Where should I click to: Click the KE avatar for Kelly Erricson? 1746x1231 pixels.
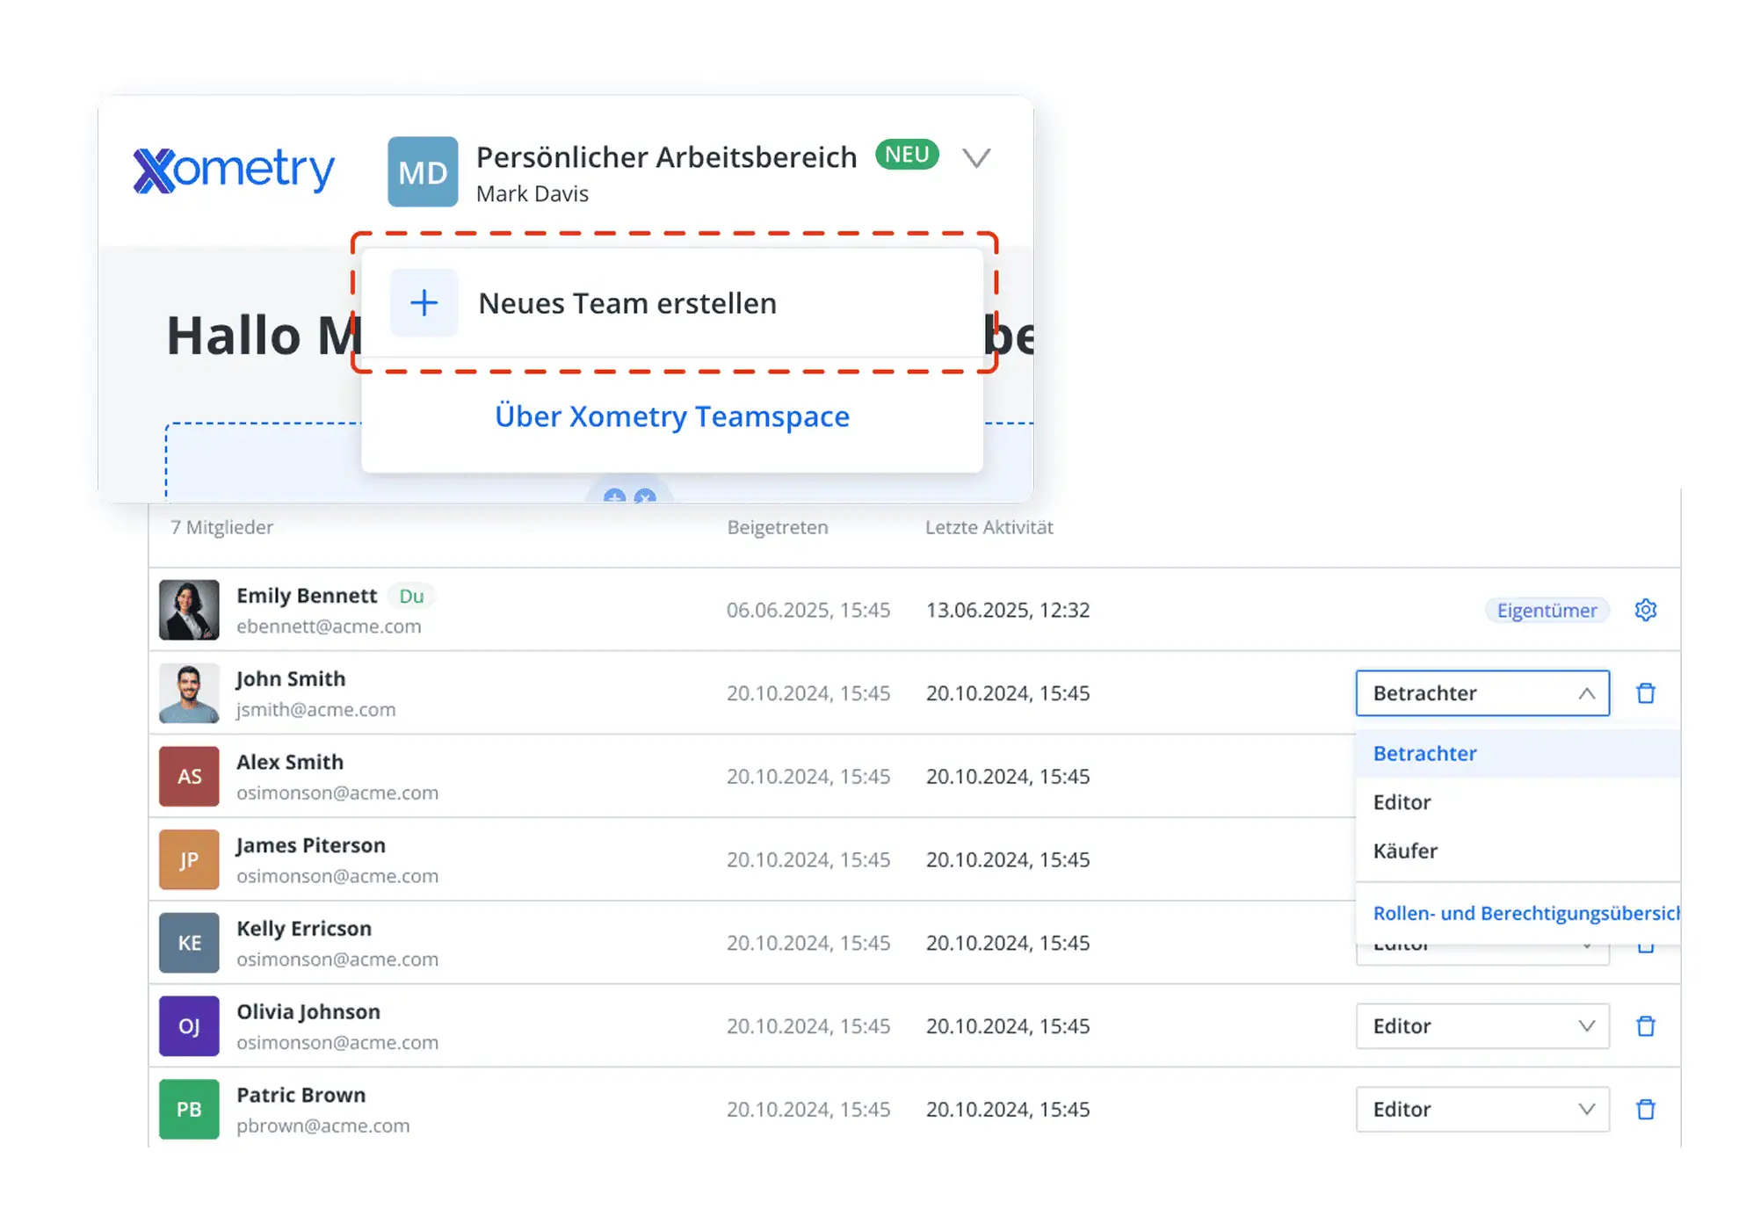(x=189, y=943)
